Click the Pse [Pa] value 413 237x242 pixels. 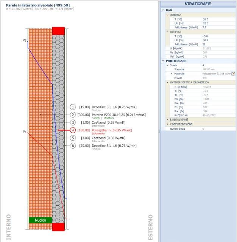(219, 103)
